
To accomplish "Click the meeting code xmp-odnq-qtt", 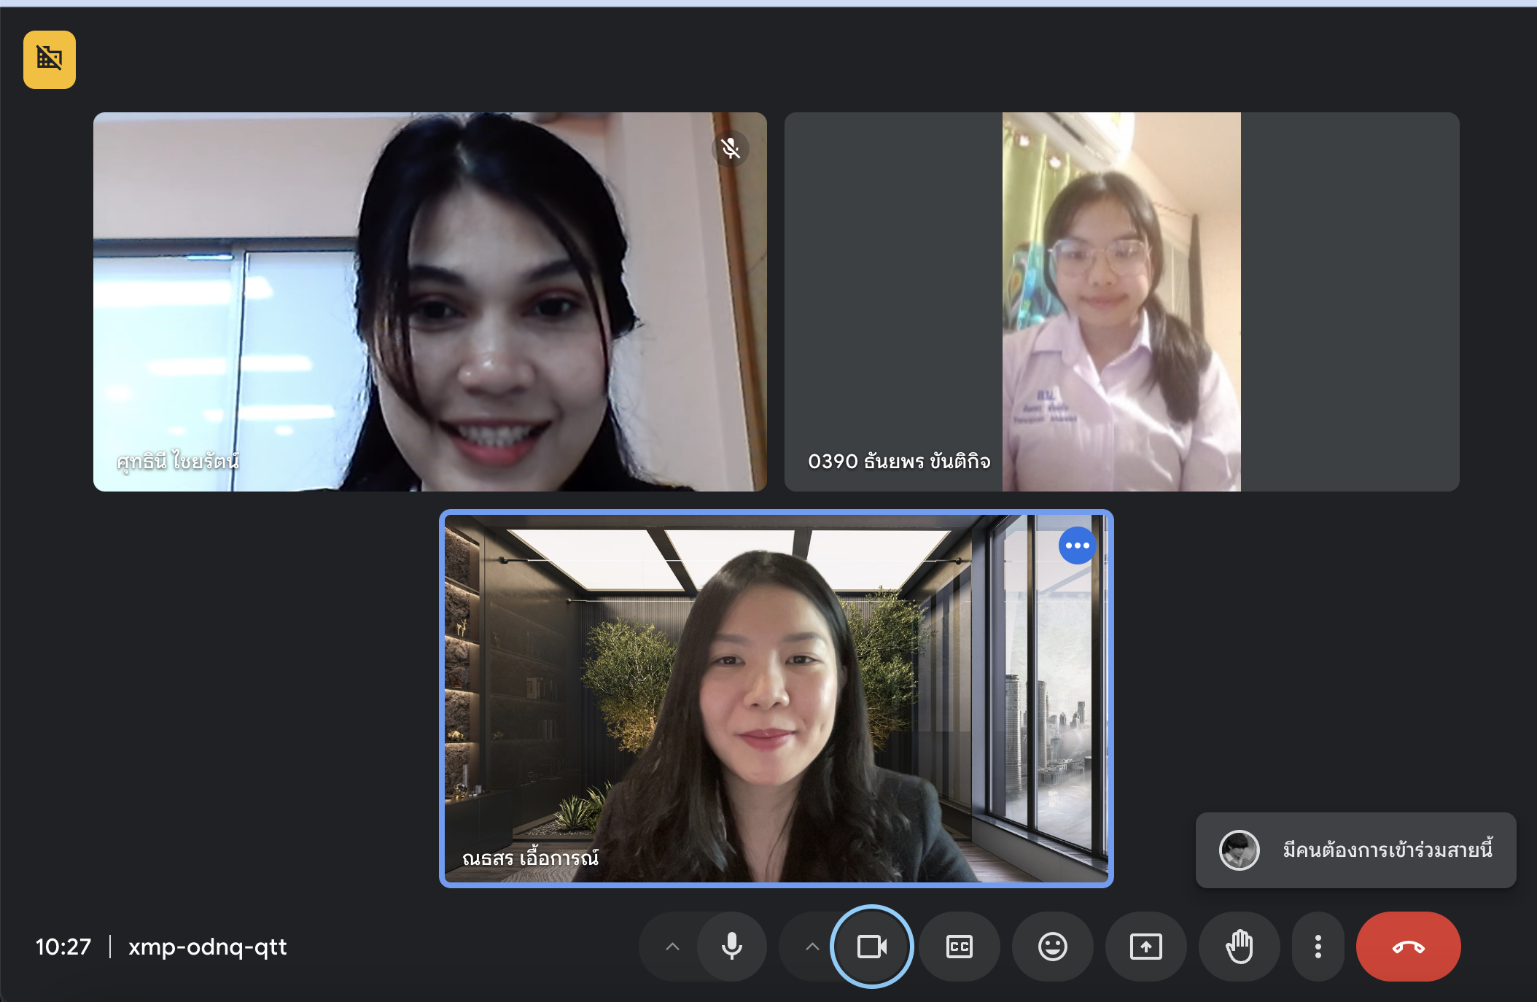I will point(207,947).
